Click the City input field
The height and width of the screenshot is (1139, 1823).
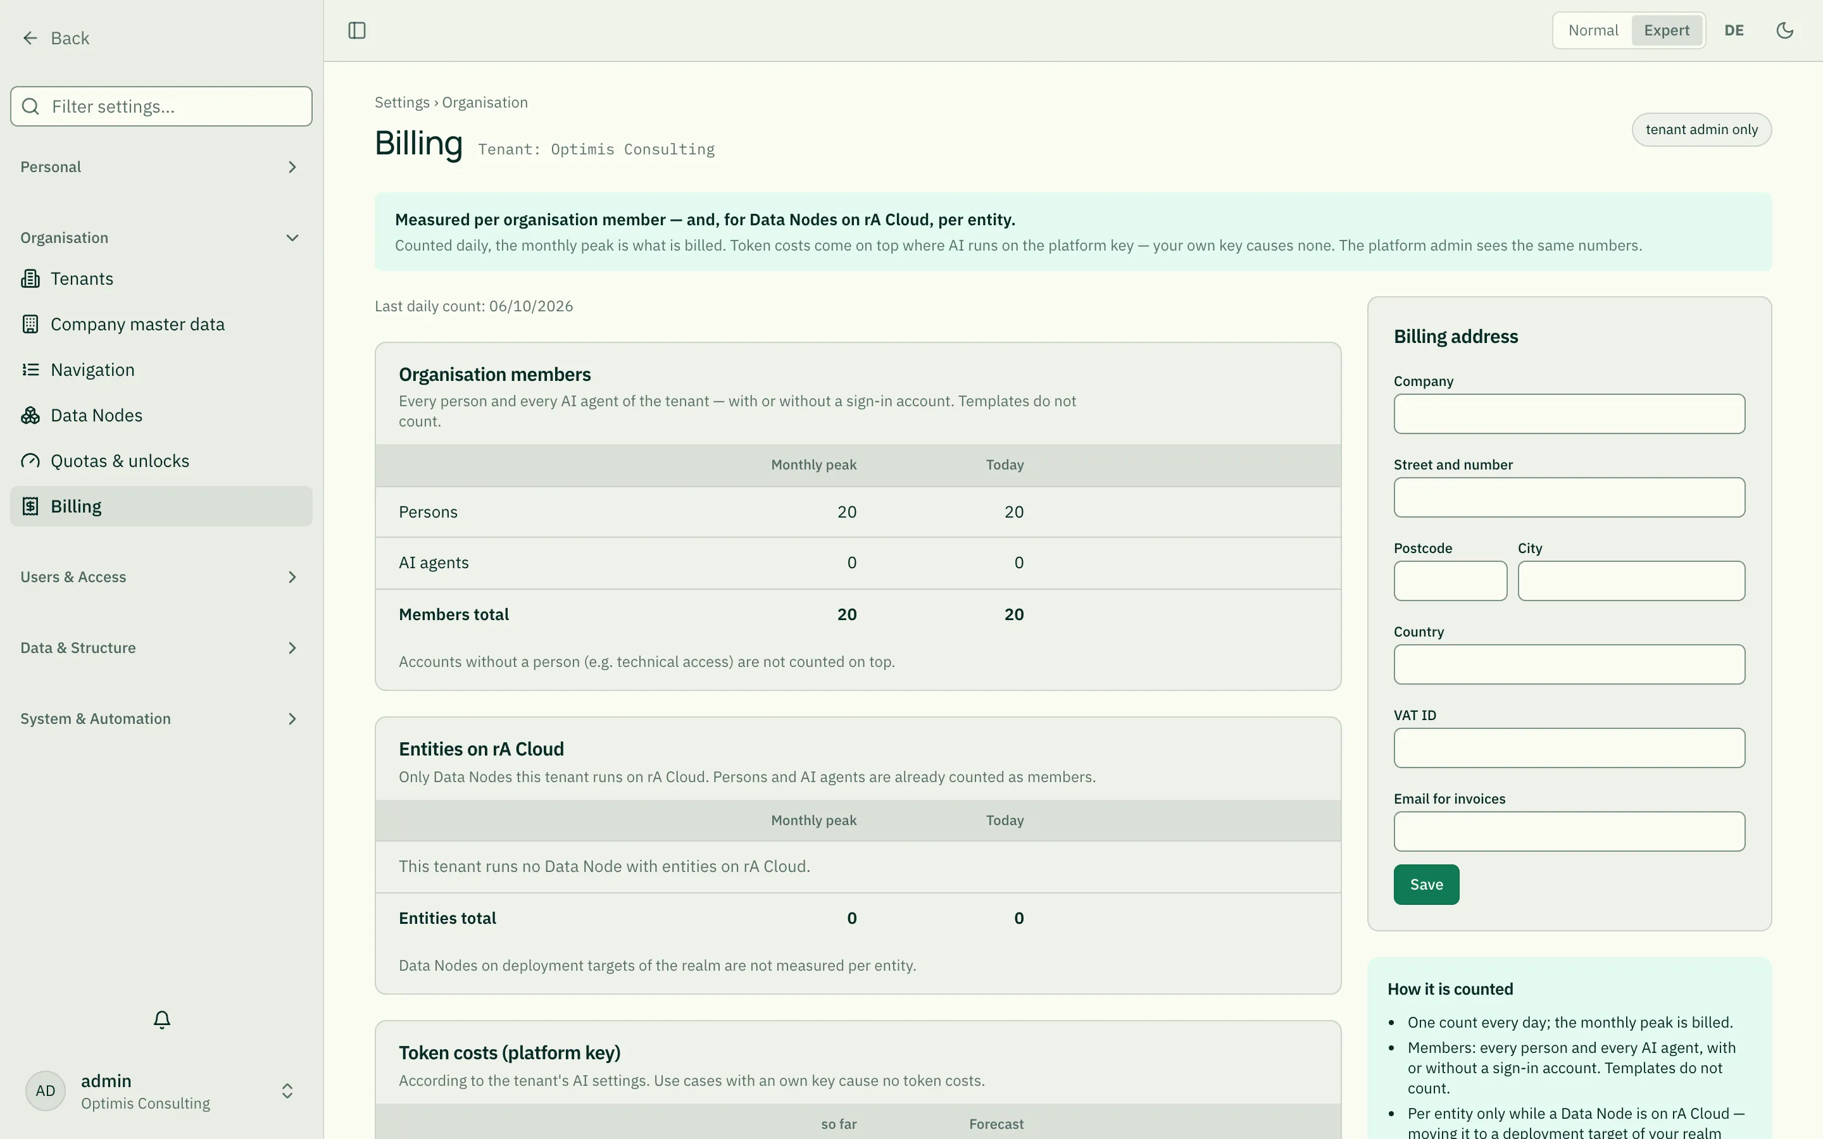1631,581
